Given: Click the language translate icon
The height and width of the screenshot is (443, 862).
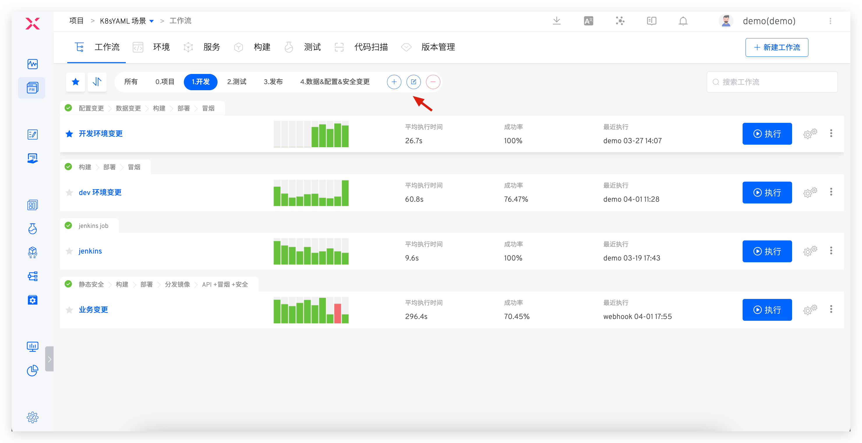Looking at the screenshot, I should click(x=588, y=21).
